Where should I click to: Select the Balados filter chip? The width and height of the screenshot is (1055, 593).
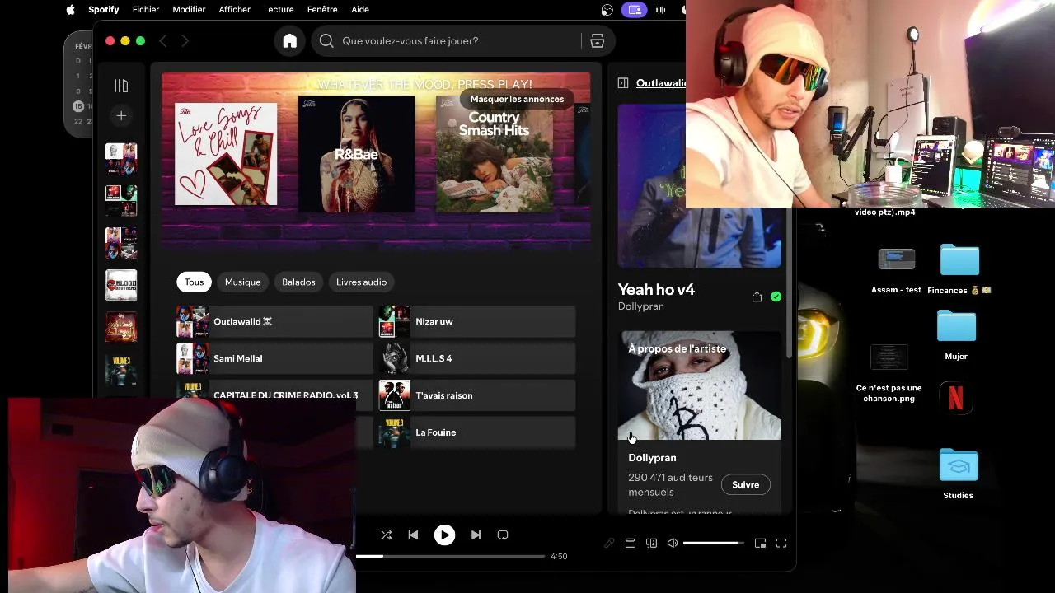pyautogui.click(x=298, y=282)
